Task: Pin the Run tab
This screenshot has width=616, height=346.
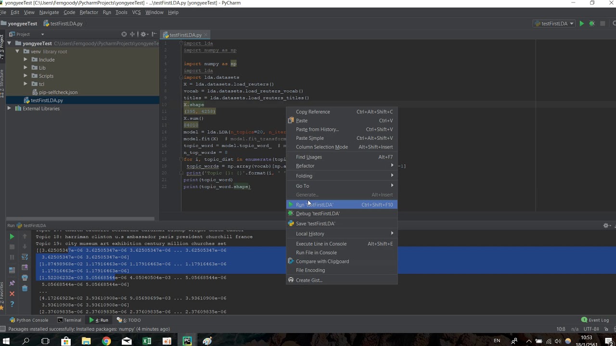Action: 12,284
